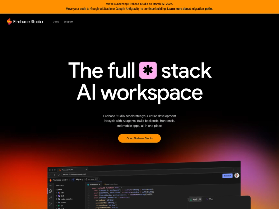Click the 'const [ingredients, setIngredients]' code line
Viewport: 279px width, 209px height.
tap(123, 195)
